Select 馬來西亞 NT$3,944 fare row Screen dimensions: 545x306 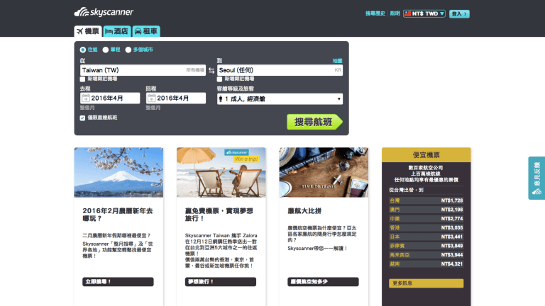[426, 255]
